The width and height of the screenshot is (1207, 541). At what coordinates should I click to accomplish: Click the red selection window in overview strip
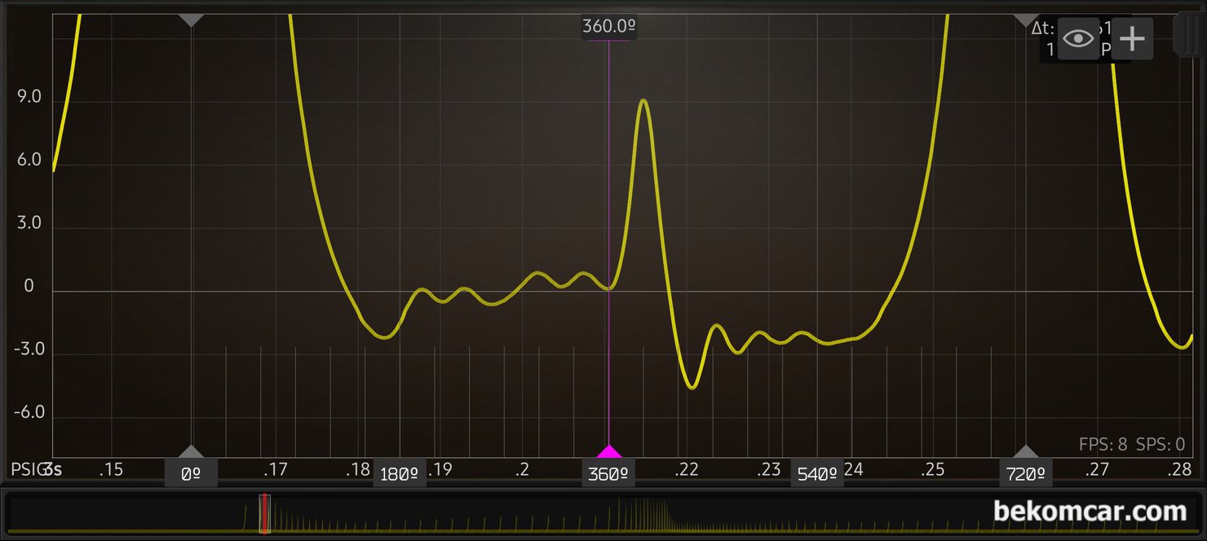tap(264, 514)
